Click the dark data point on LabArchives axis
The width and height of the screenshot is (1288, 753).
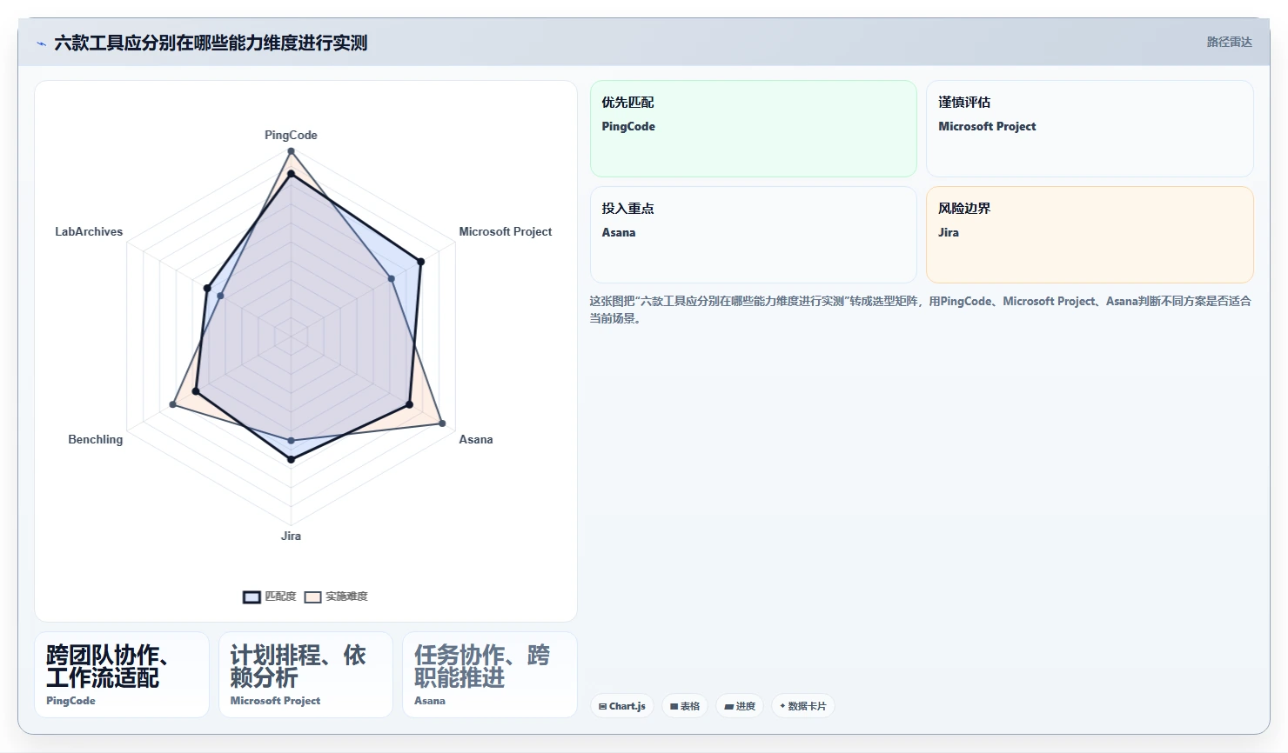207,288
